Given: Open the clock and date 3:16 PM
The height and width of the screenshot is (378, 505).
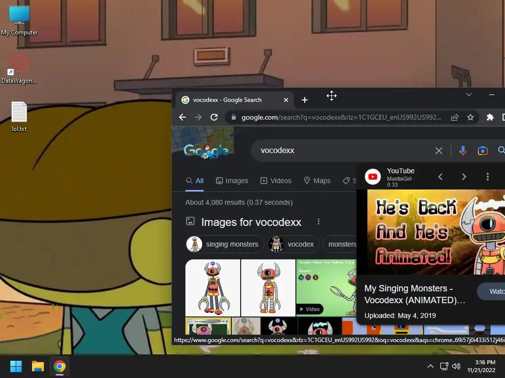Looking at the screenshot, I should click(481, 366).
